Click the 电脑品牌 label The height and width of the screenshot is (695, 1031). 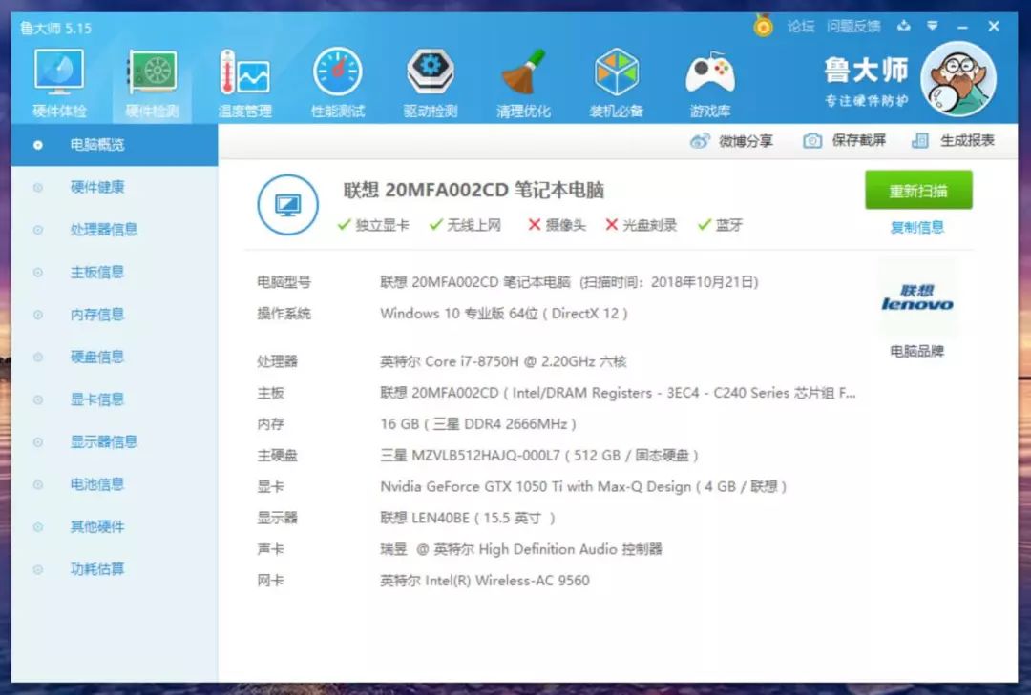click(917, 352)
